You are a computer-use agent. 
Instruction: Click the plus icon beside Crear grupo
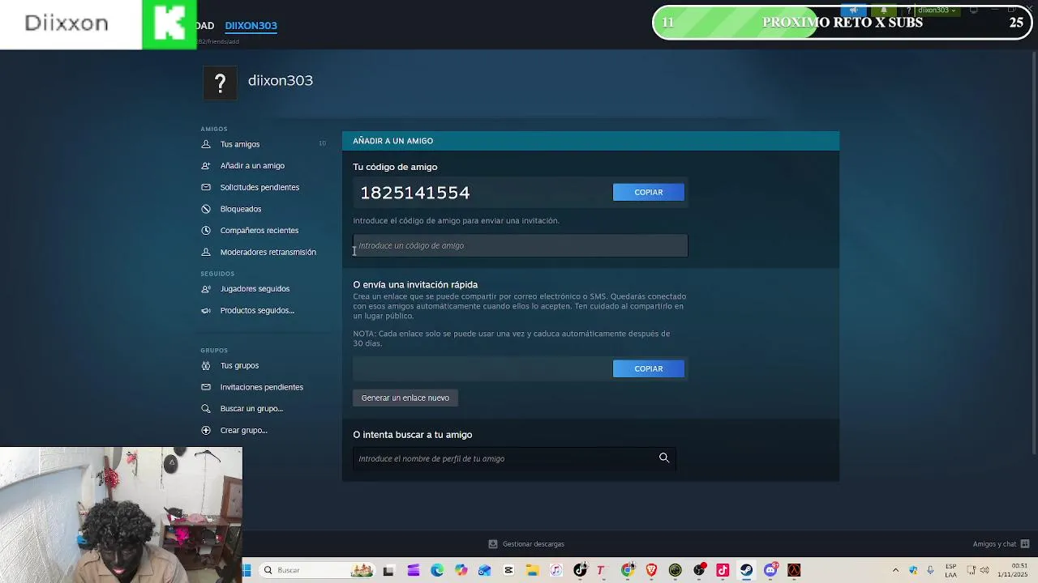coord(206,430)
